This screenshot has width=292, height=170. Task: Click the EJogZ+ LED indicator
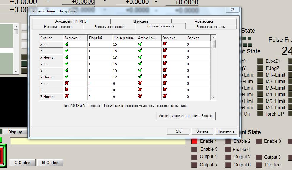tap(260, 61)
